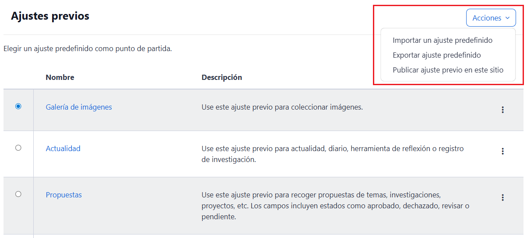Click the Galería de imágenes description text
The width and height of the screenshot is (527, 238).
282,107
